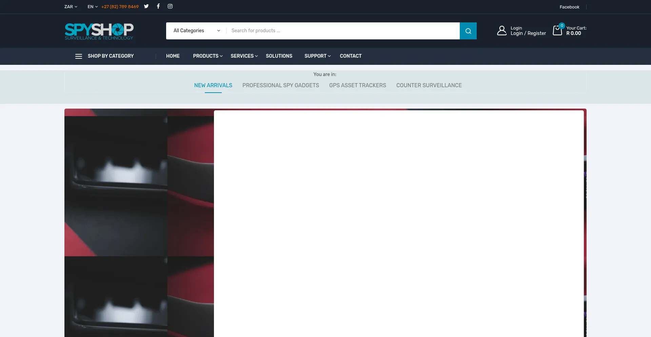Open the shopping cart bag icon
Image resolution: width=651 pixels, height=337 pixels.
[557, 31]
